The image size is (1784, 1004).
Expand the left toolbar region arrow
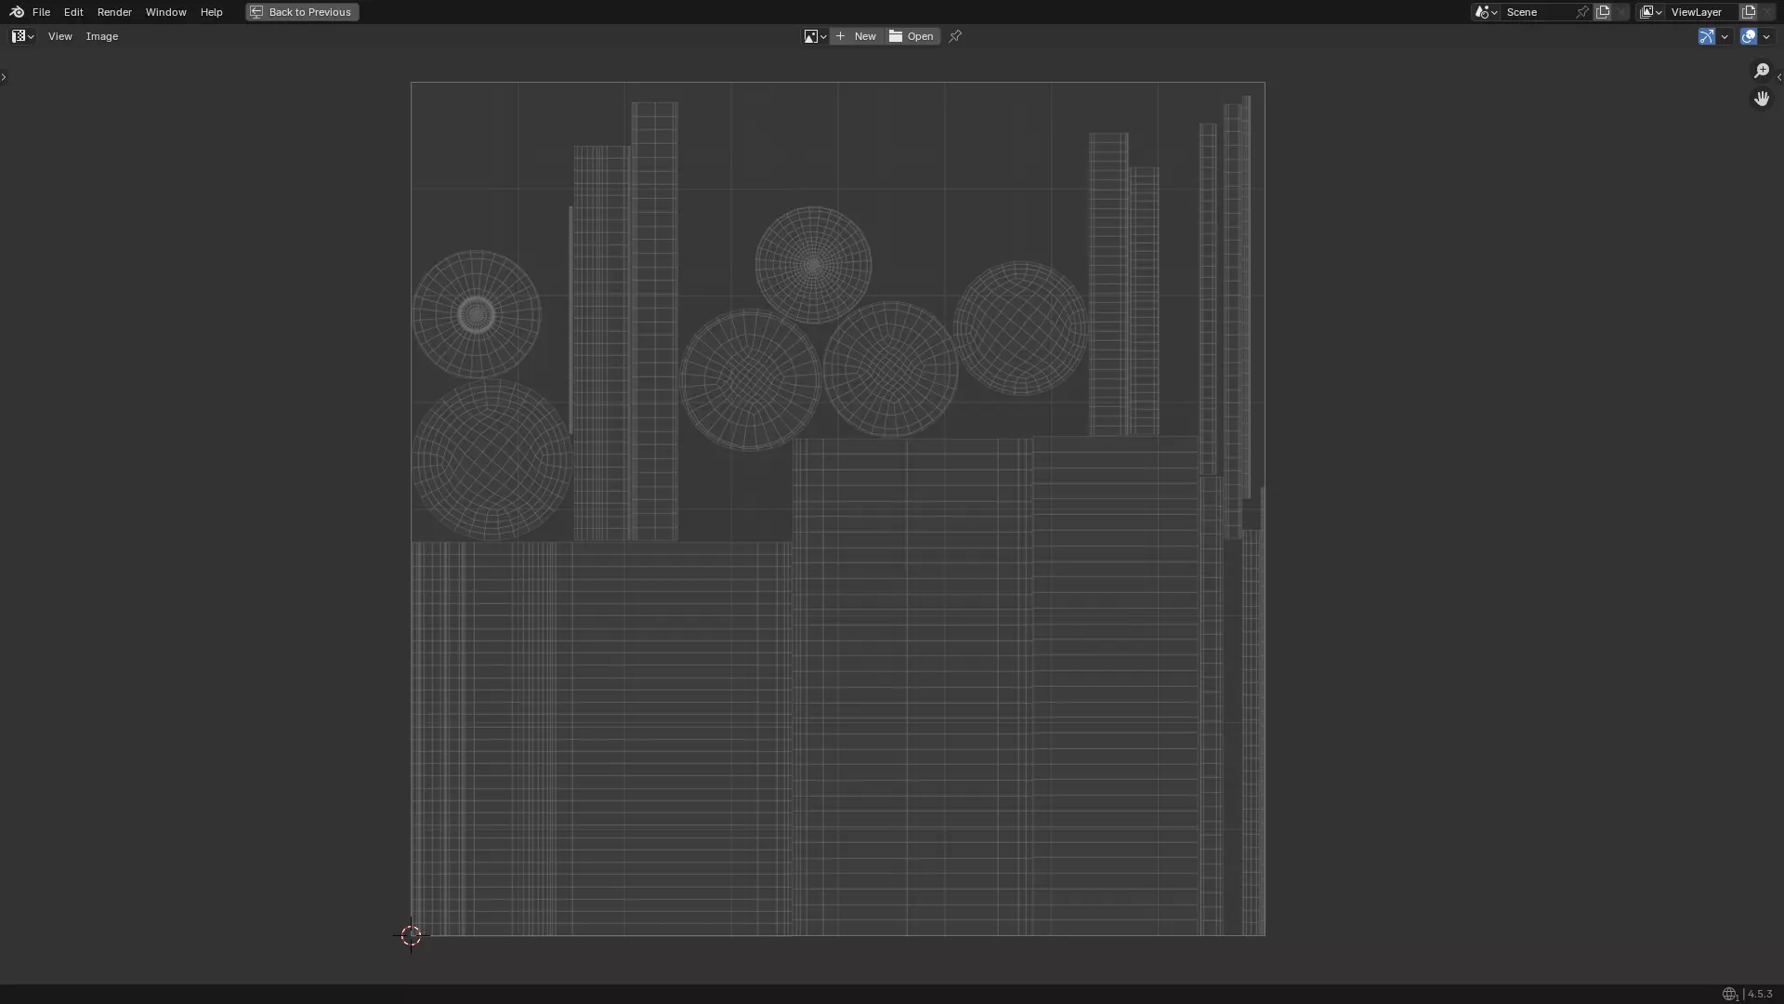point(4,77)
